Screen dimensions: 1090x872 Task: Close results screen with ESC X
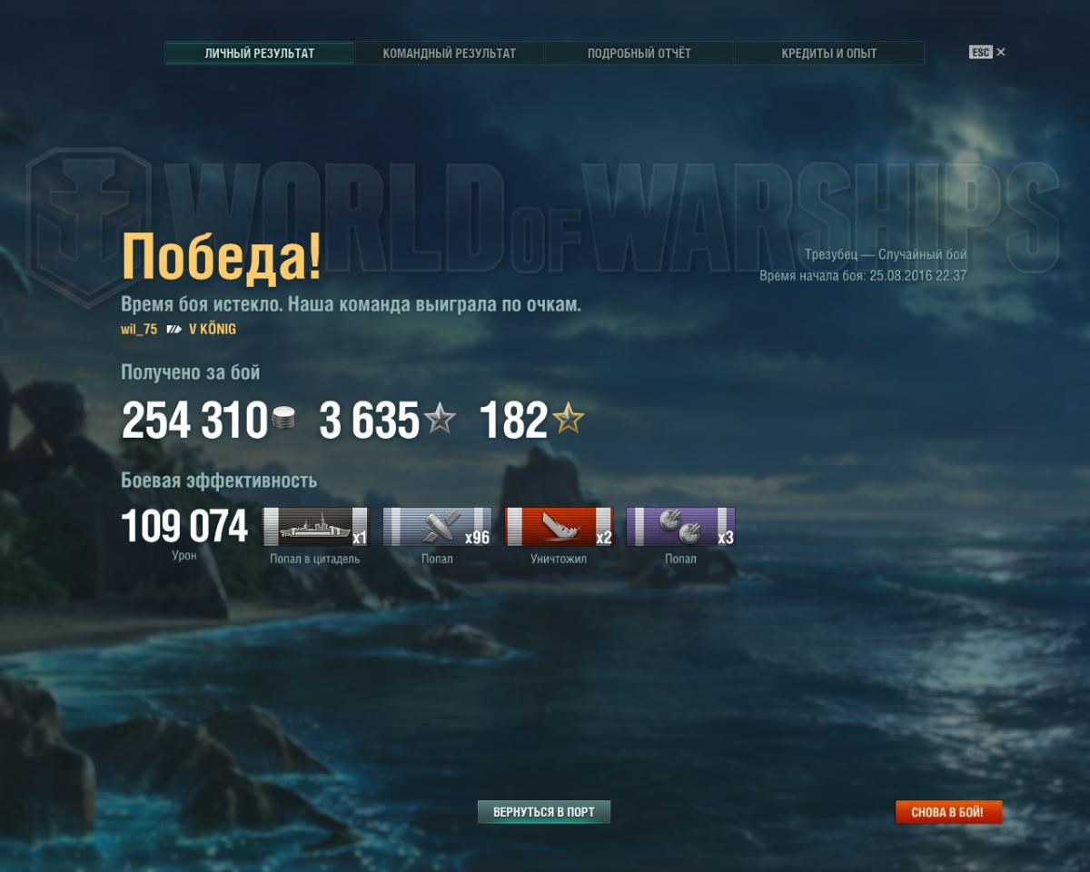[x=987, y=53]
